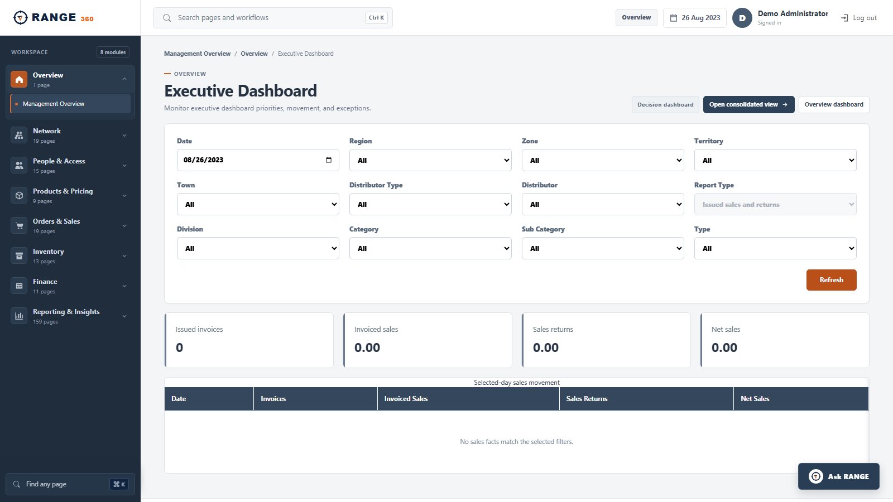Click the Finance module icon

tap(19, 286)
